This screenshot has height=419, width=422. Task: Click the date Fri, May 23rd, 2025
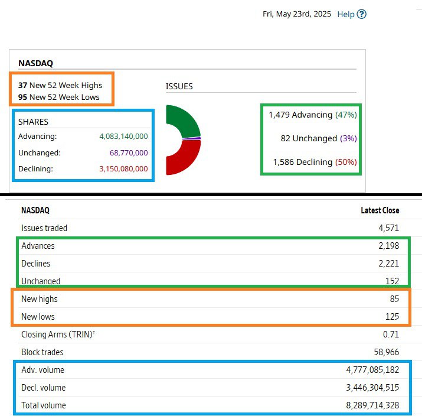pos(297,14)
